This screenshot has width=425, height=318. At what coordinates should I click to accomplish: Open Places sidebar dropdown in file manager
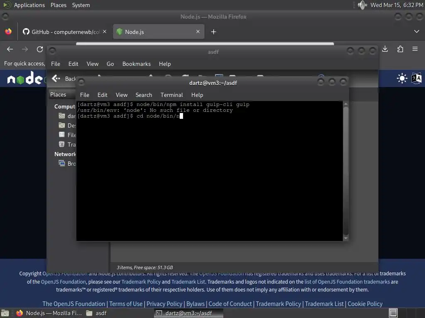click(x=62, y=94)
